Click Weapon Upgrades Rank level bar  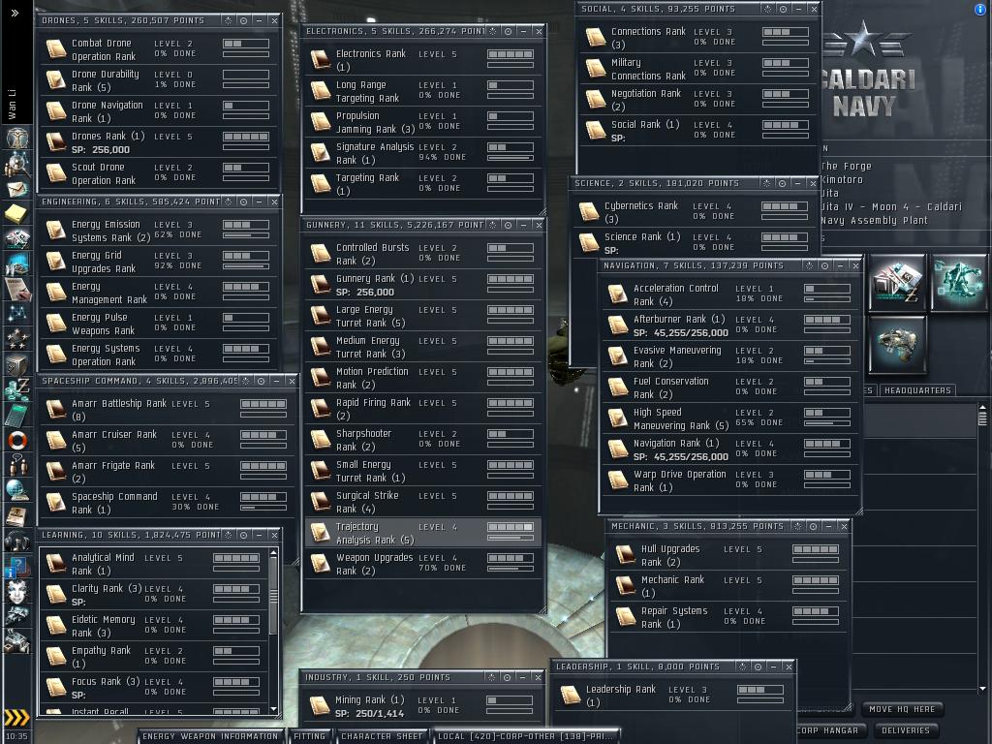pos(511,558)
